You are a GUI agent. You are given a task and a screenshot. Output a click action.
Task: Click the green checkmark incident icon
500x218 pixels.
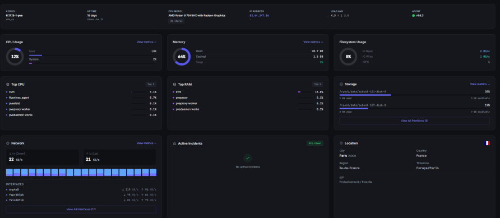coord(248,158)
